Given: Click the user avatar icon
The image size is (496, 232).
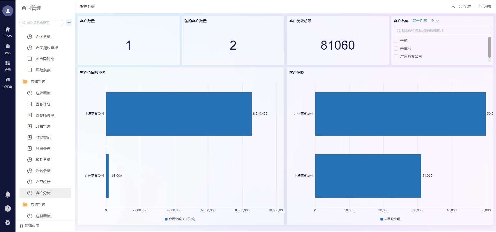Looking at the screenshot, I should [8, 11].
